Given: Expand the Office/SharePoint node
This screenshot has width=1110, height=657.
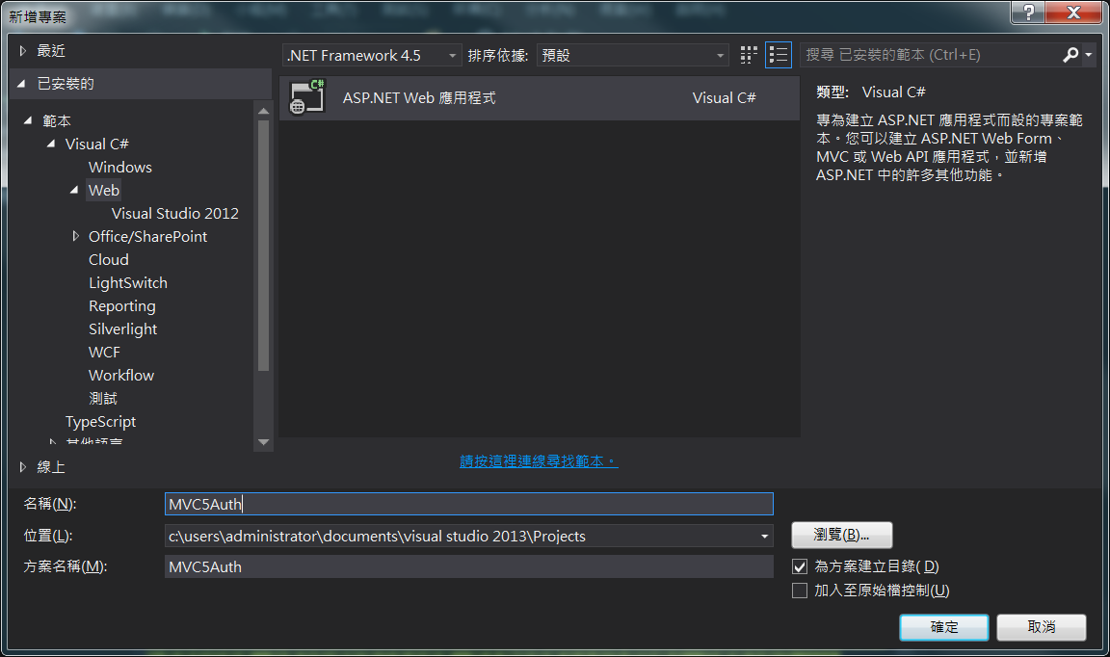Looking at the screenshot, I should [76, 236].
